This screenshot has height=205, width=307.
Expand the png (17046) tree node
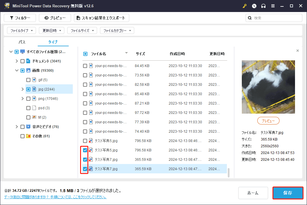(x=23, y=99)
